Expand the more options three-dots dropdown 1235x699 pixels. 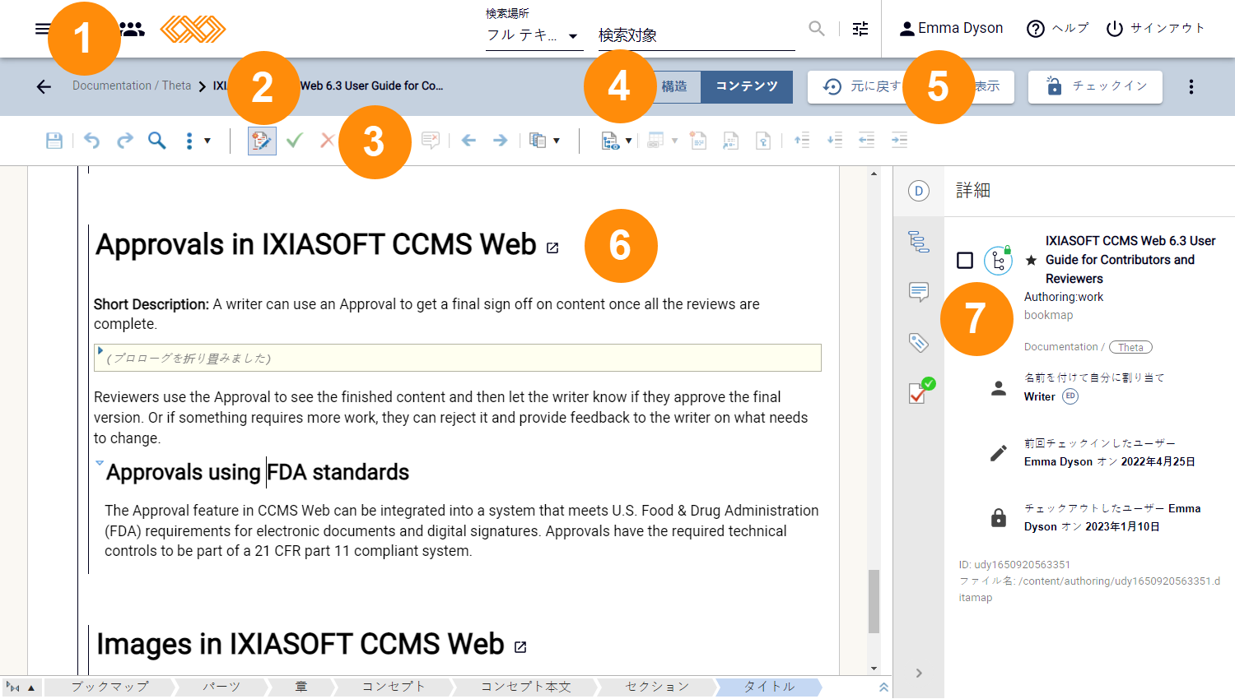(x=198, y=141)
